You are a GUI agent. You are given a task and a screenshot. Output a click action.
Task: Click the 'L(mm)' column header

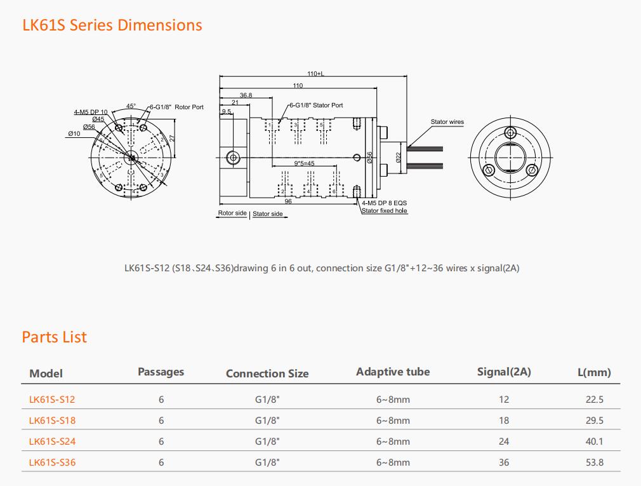(x=594, y=372)
